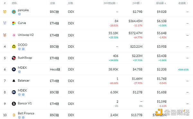This screenshot has width=193, height=119.
Task: Click the second badge icon under DODO
Action: [23, 49]
